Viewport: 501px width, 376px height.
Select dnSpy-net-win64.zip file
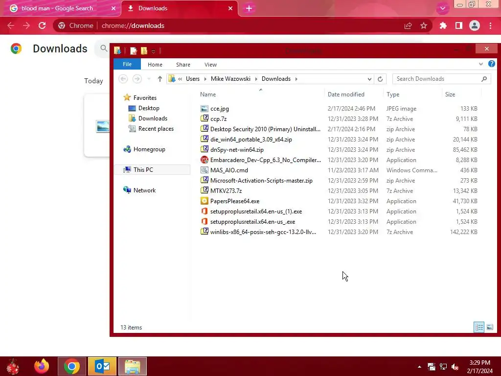[x=237, y=150]
